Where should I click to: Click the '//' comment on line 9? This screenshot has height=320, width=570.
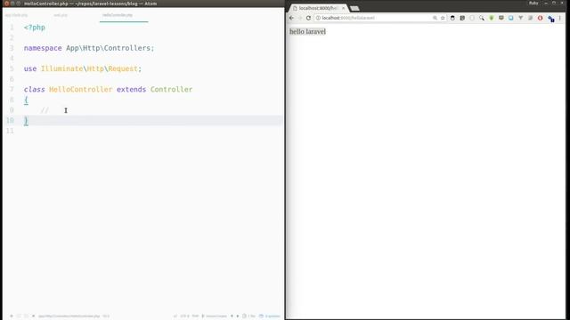[45, 110]
